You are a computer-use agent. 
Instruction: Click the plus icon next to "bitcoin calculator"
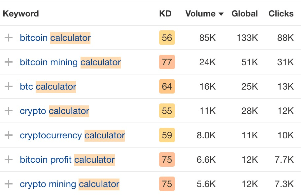click(8, 38)
